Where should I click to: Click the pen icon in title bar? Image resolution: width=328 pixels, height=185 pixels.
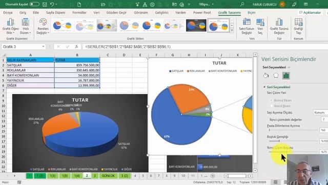point(294,4)
